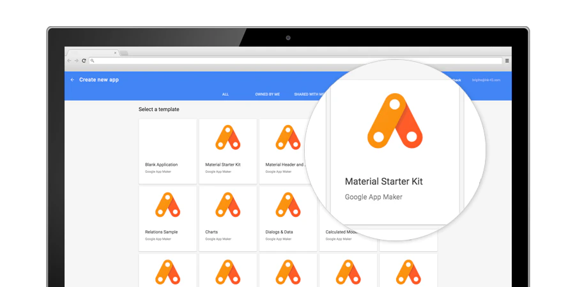Select the Blank Application template card

tap(167, 151)
